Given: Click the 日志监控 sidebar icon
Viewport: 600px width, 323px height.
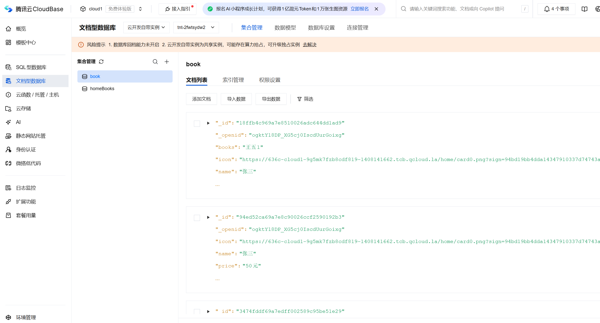Looking at the screenshot, I should coord(8,188).
